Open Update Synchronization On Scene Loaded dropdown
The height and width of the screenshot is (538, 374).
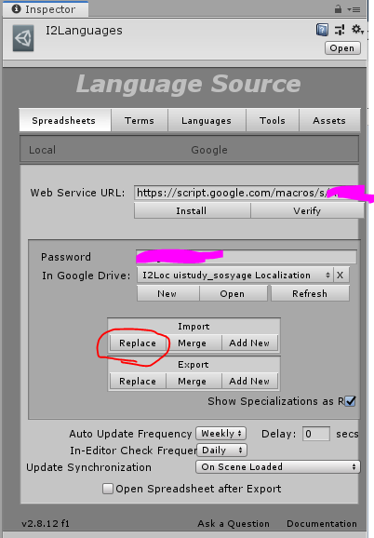[278, 467]
